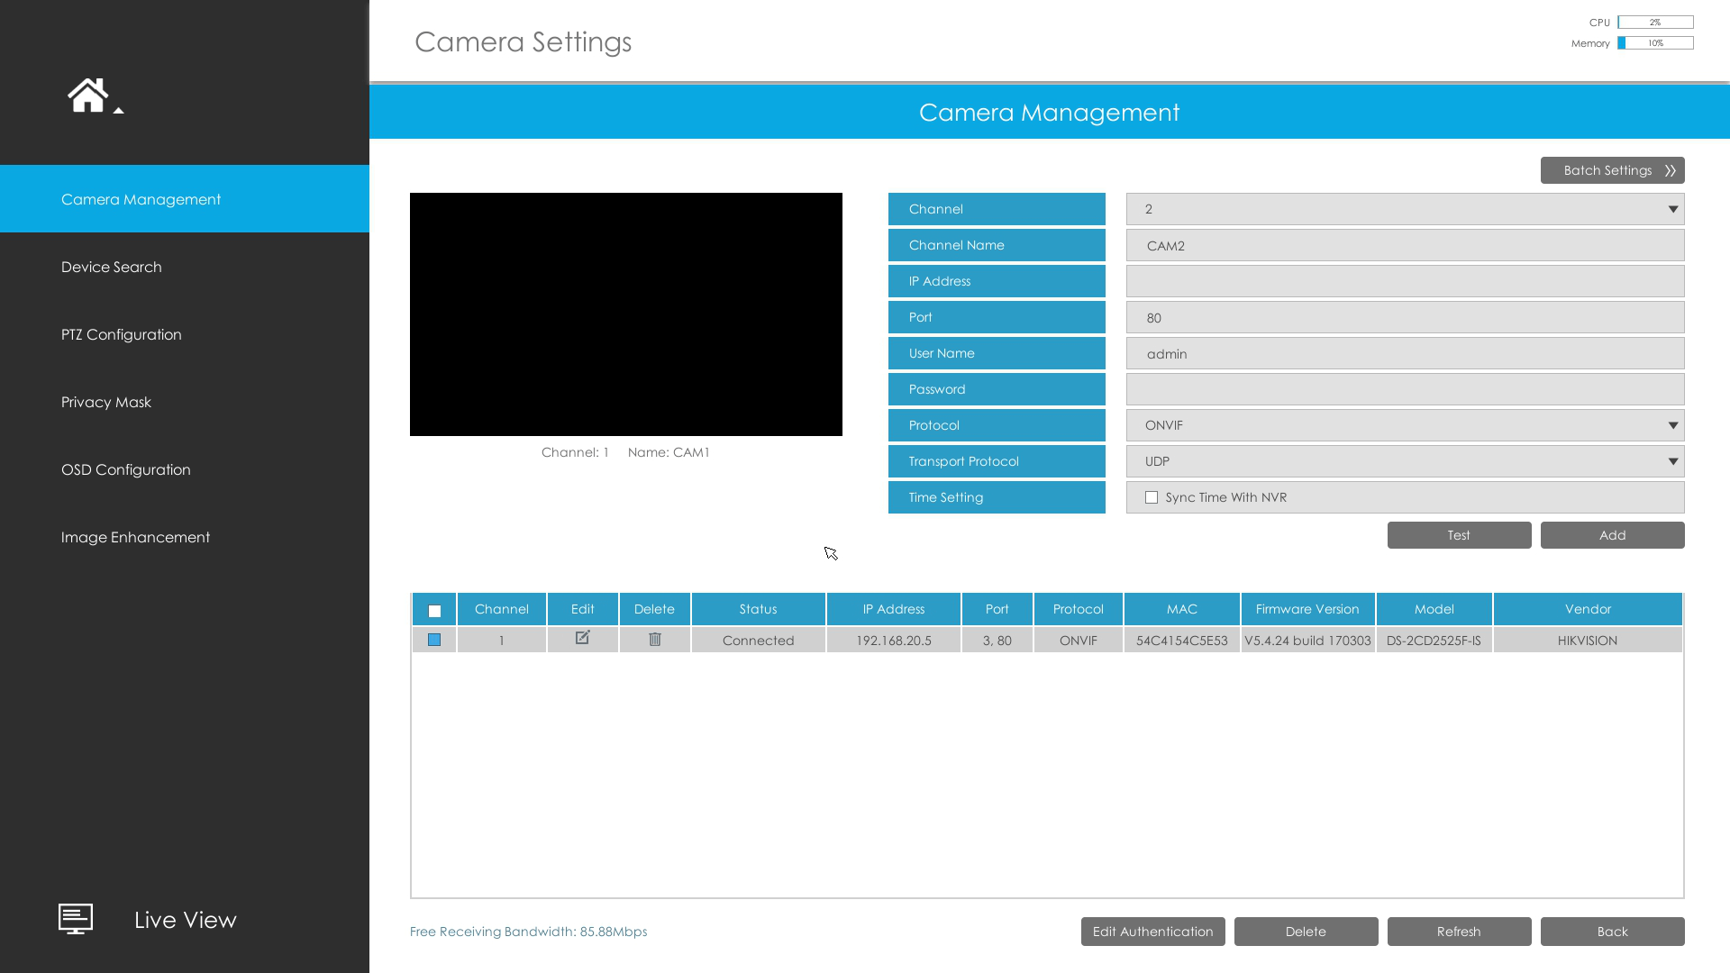Click the ONVIF cell in table row

pyautogui.click(x=1078, y=641)
